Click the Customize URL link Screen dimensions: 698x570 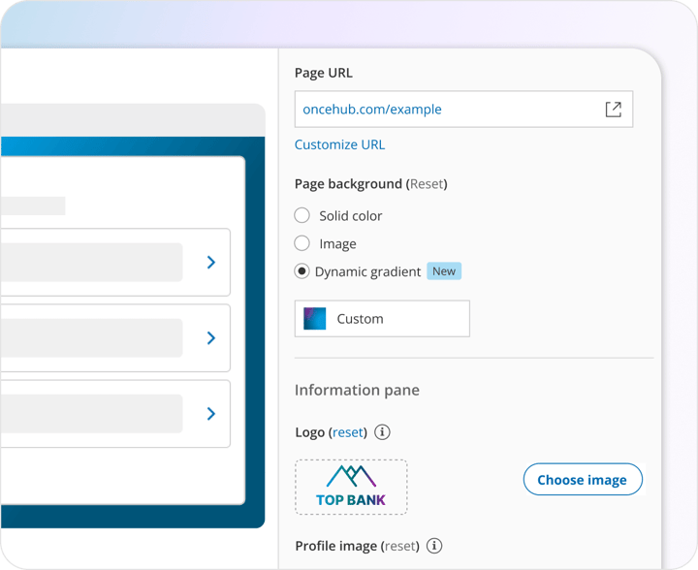(x=339, y=144)
